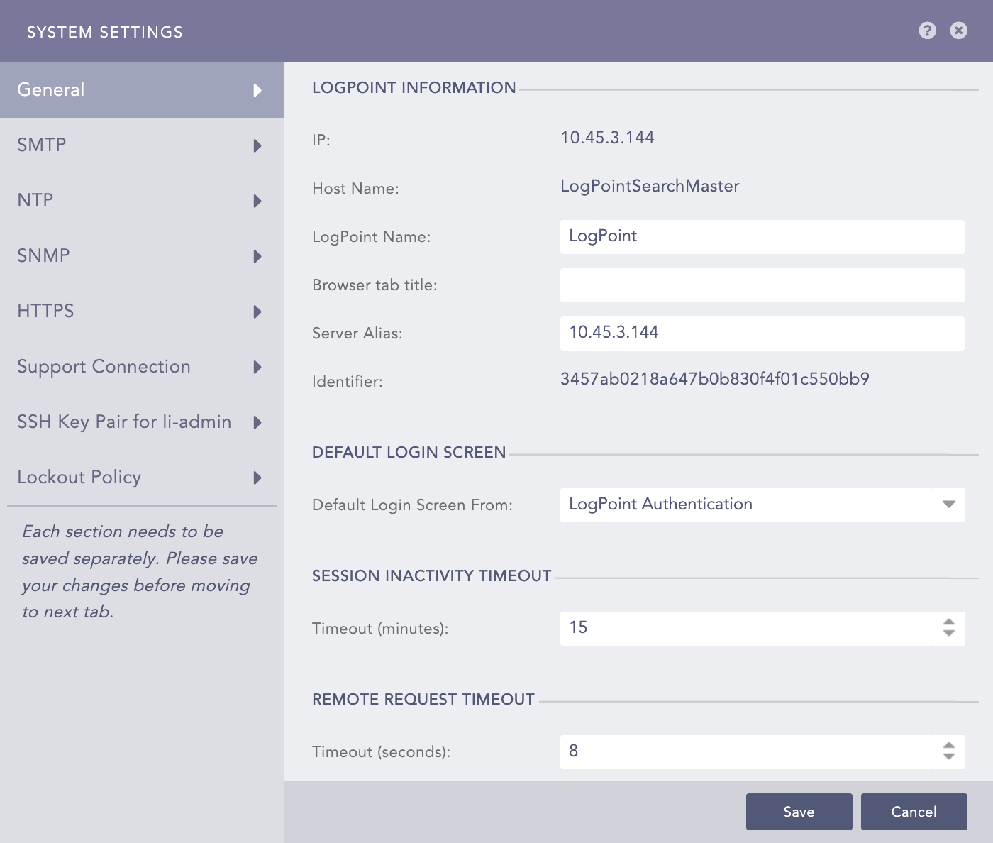Viewport: 993px width, 843px height.
Task: Increase remote request timeout seconds
Action: coord(948,746)
